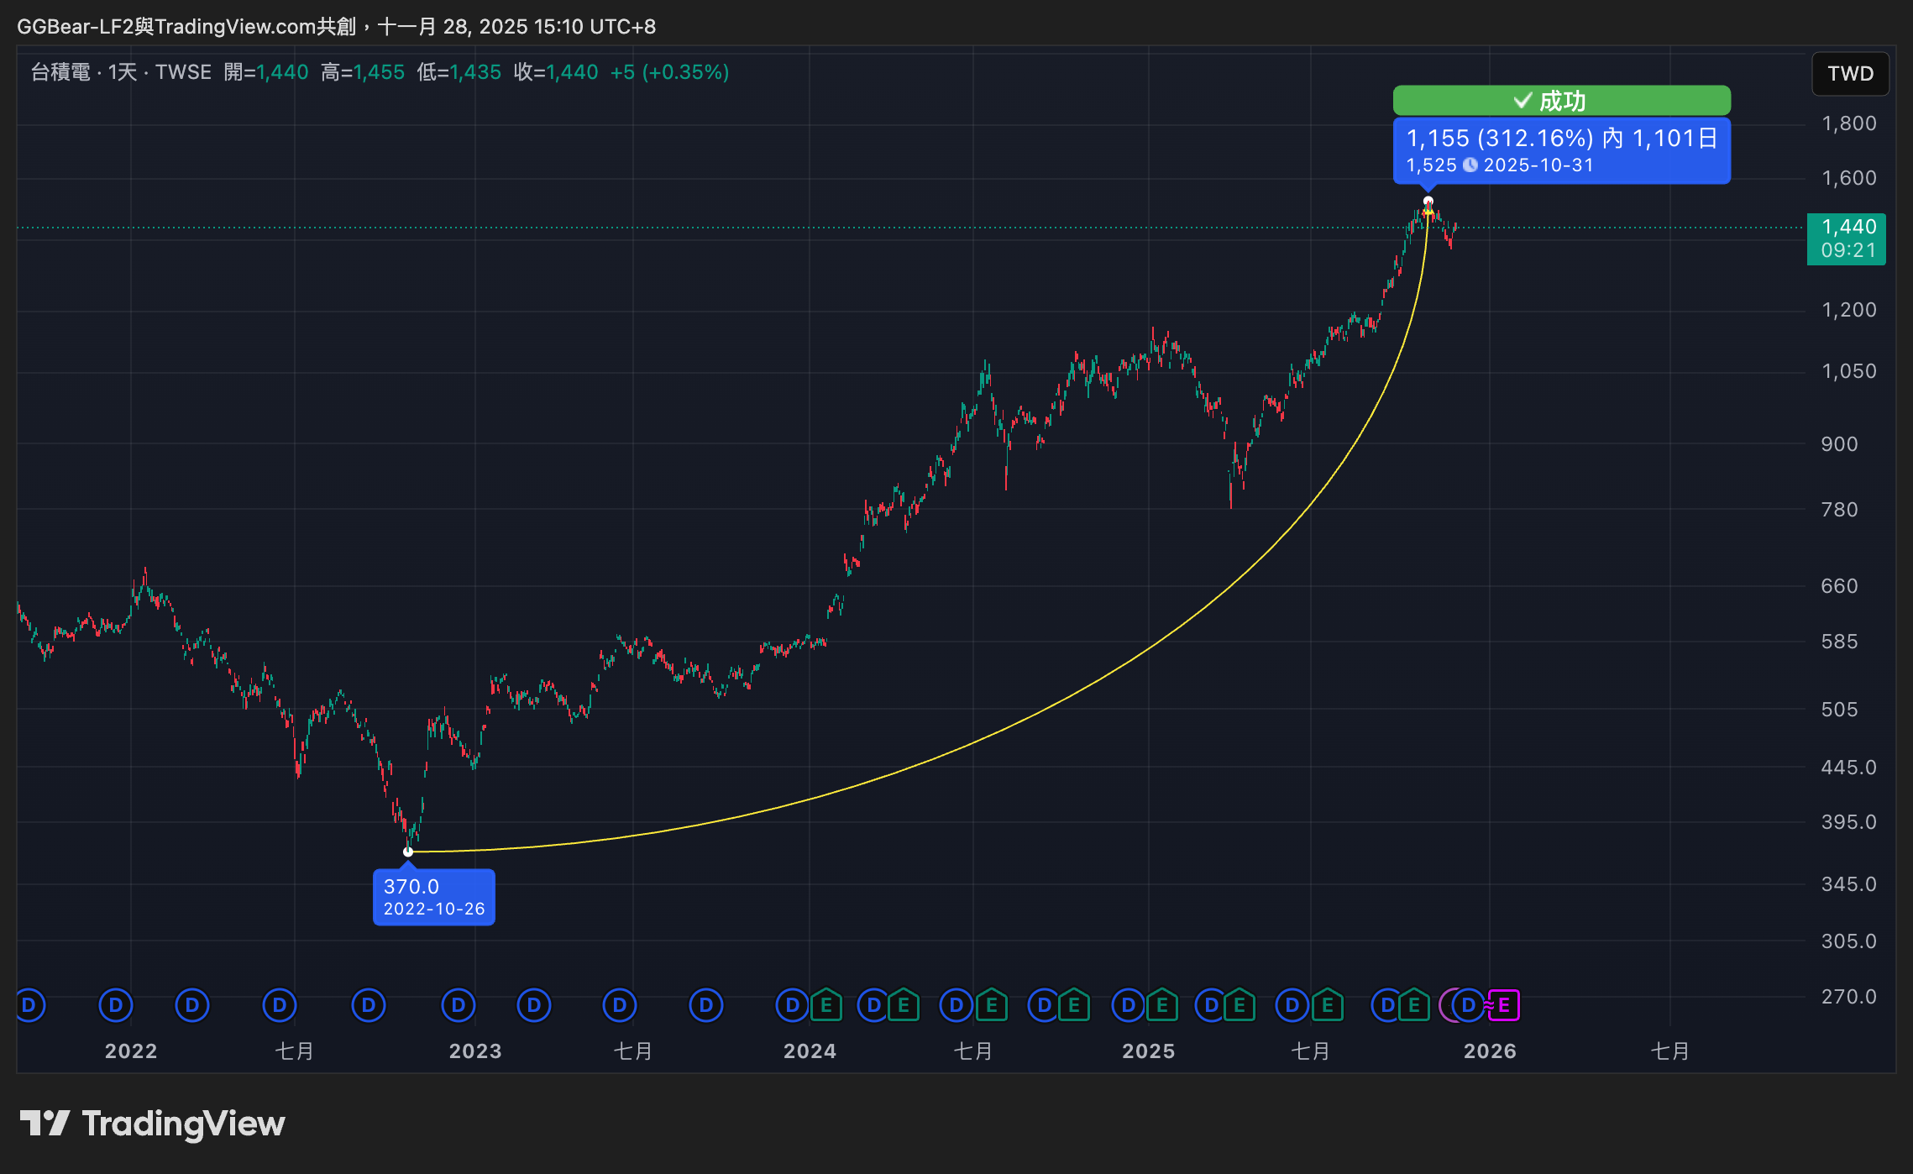Select the forecast end anchor at peak

click(1428, 202)
